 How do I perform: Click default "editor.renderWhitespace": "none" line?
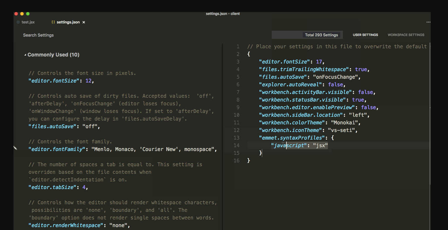79,225
